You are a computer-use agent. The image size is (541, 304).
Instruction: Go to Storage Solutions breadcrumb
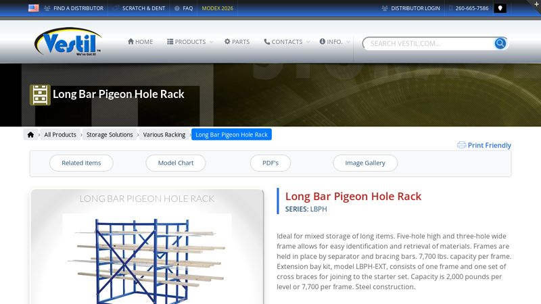point(110,134)
